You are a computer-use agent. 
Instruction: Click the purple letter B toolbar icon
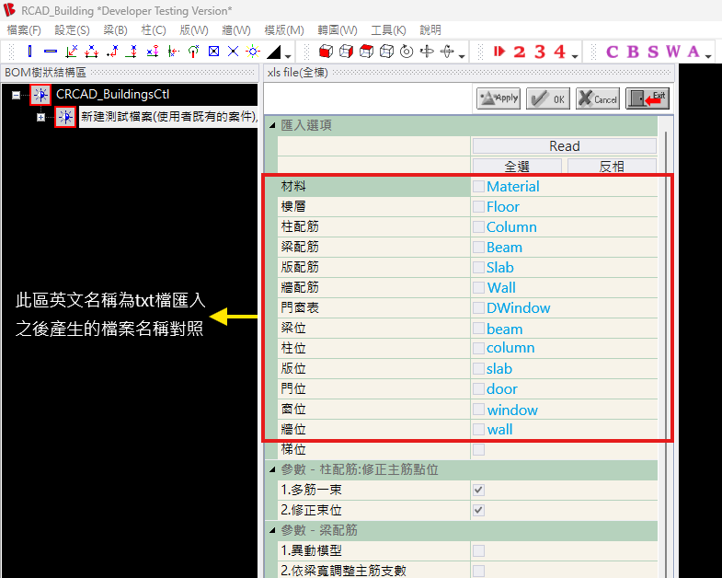point(633,52)
